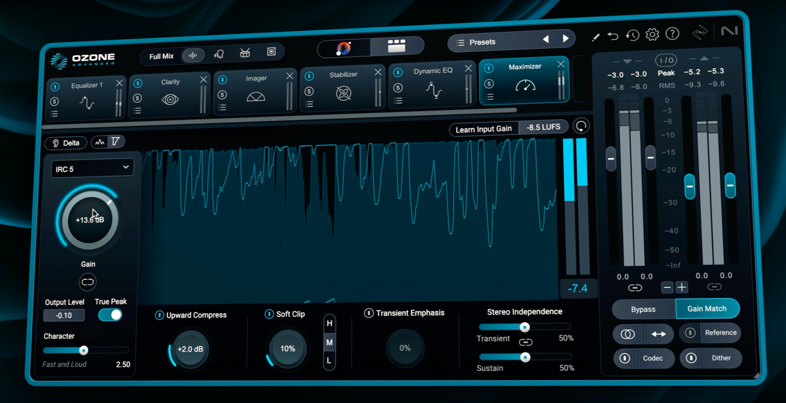Screen dimensions: 786x403
Task: Swap the left and right channels
Action: click(x=659, y=334)
